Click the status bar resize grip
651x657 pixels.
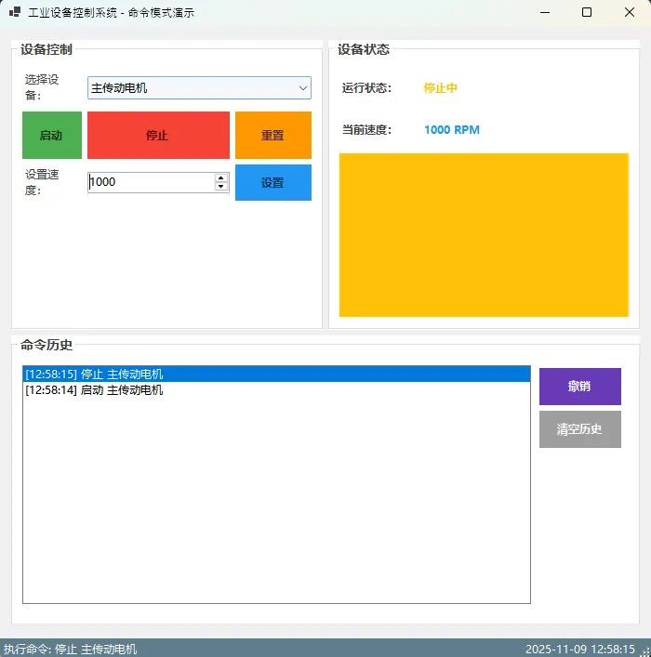click(644, 650)
